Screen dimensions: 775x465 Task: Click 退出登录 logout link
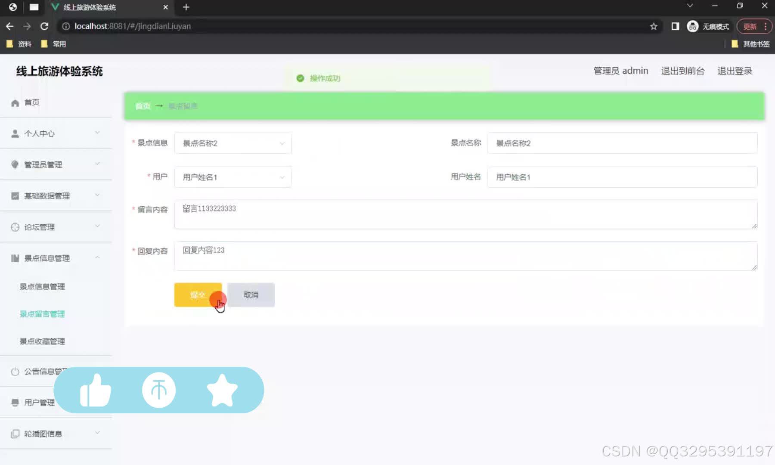pyautogui.click(x=735, y=71)
